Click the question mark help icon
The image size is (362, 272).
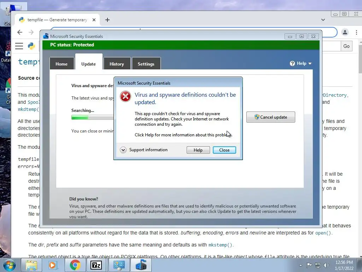click(292, 63)
